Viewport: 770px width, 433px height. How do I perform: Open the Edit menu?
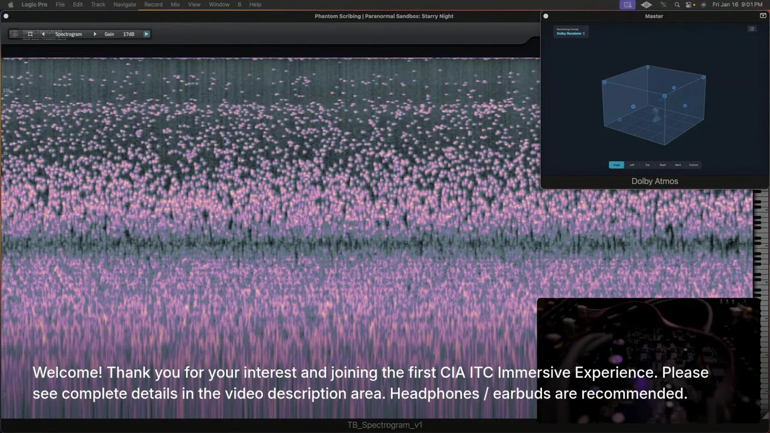[x=78, y=4]
